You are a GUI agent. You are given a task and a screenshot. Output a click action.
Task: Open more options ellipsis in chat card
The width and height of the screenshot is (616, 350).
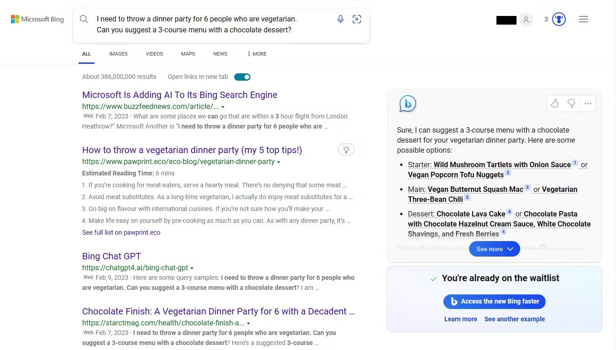[x=588, y=103]
